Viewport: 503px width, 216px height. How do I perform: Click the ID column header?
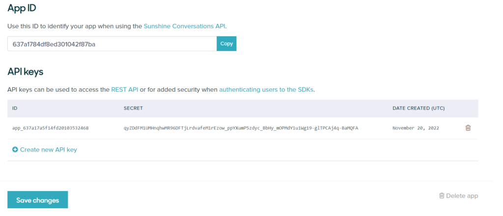(x=15, y=108)
